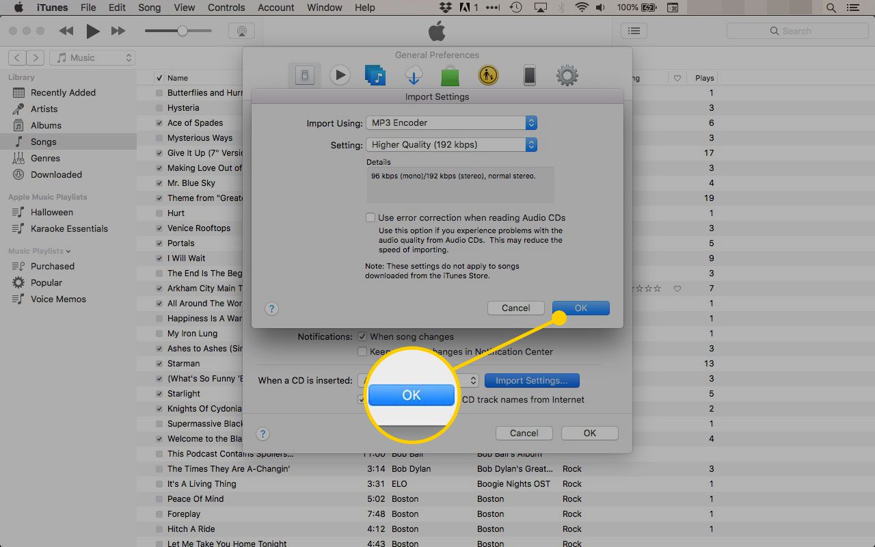The image size is (875, 547).
Task: Love the Arkham City Main Theme heart icon
Action: (x=677, y=289)
